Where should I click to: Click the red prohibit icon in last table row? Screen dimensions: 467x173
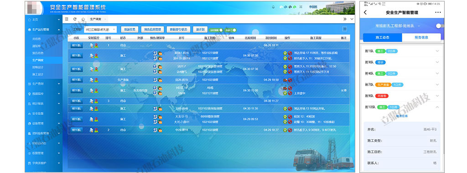(x=290, y=130)
